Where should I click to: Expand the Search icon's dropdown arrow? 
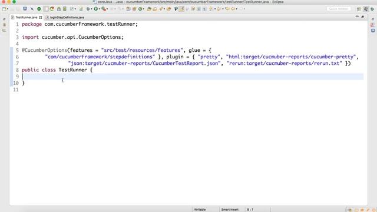click(164, 9)
